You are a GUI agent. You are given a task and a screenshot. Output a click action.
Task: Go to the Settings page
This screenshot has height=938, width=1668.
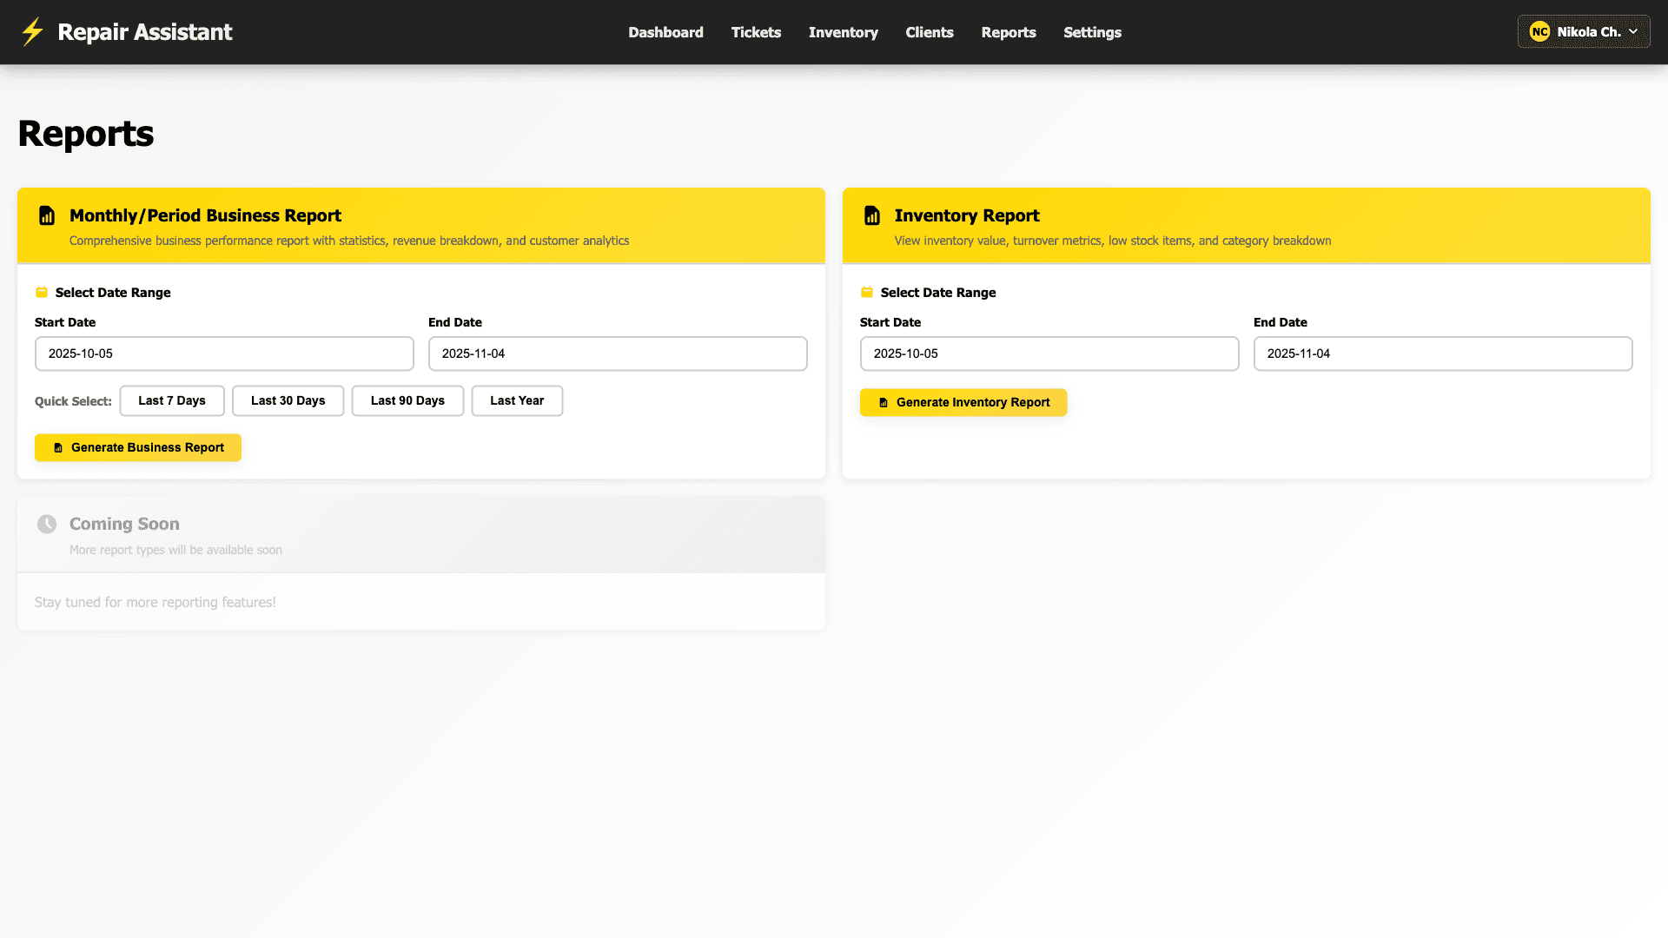pyautogui.click(x=1092, y=32)
